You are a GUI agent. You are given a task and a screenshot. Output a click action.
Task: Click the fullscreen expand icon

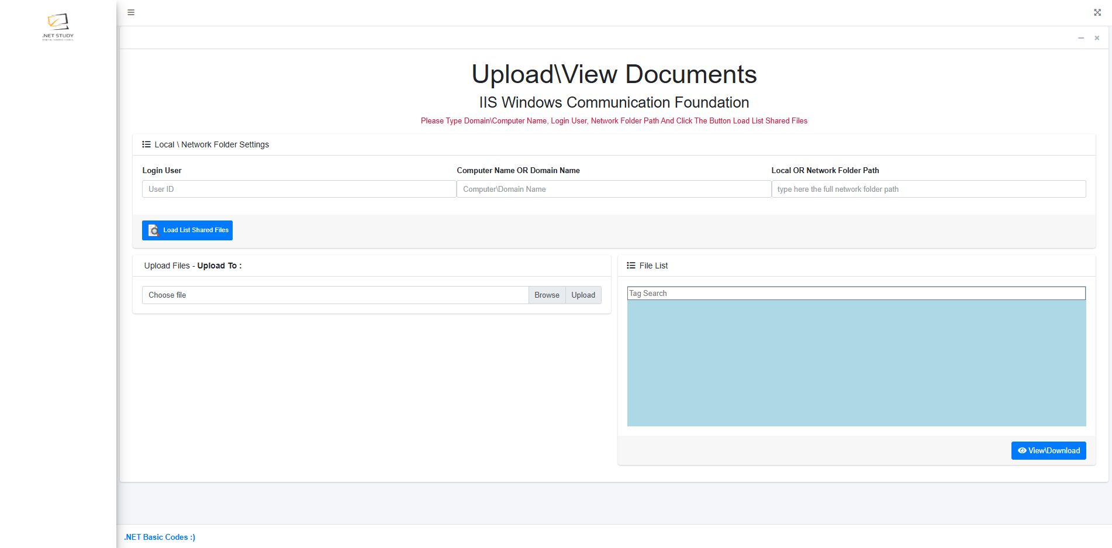coord(1097,12)
